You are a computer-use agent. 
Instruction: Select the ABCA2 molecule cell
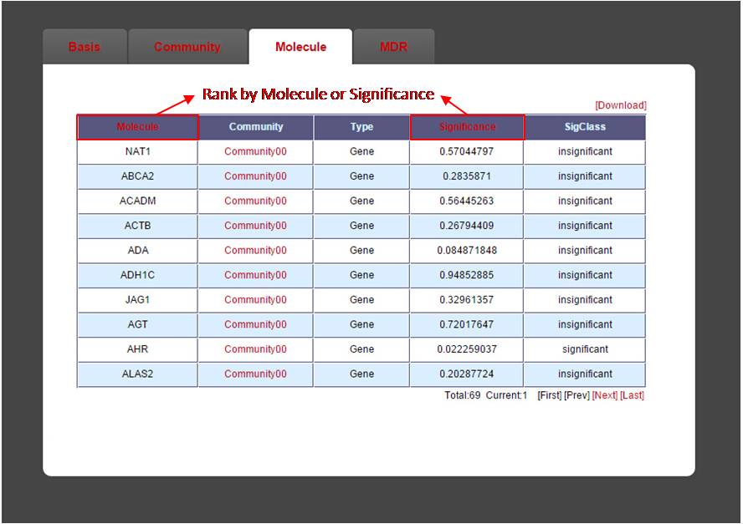[x=137, y=176]
